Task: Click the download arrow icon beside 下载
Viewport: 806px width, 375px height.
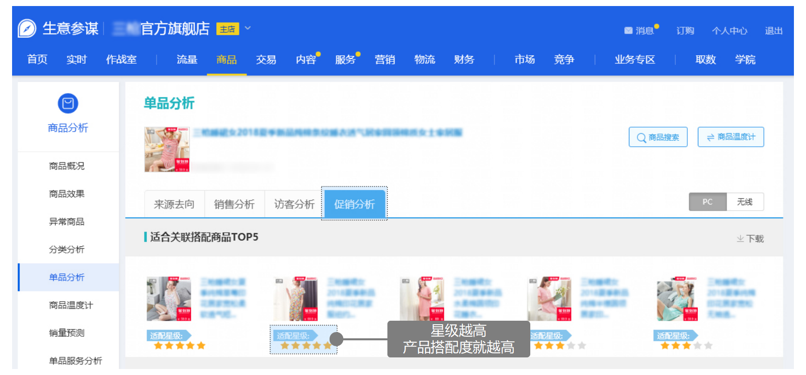Action: pyautogui.click(x=740, y=239)
